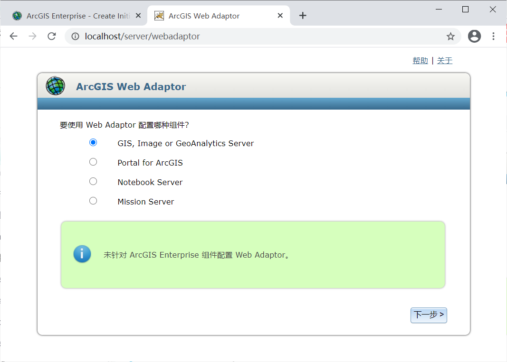Select GIS, Image or GeoAnalytics Server
Screen dimensions: 507x362
[93, 142]
